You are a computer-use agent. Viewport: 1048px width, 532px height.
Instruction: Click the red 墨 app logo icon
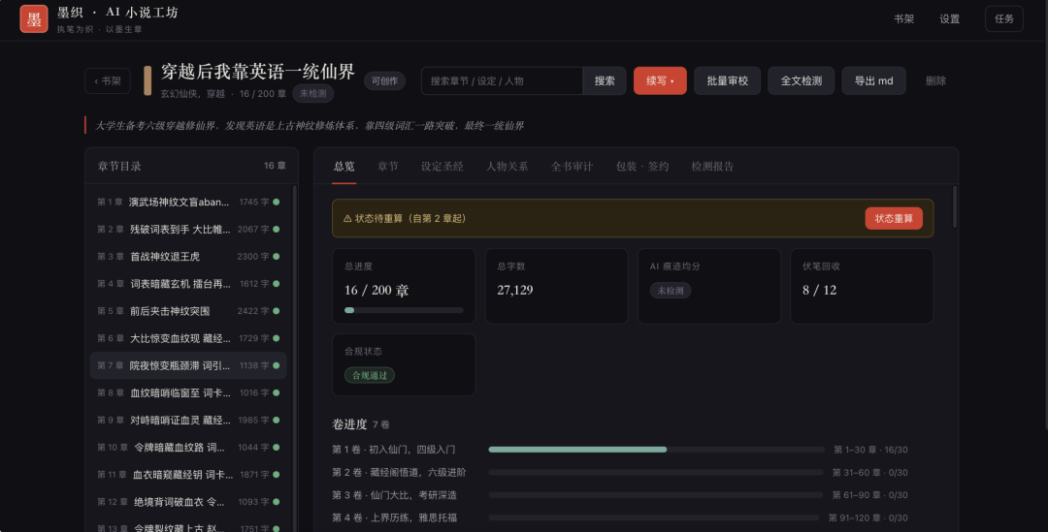pyautogui.click(x=34, y=18)
